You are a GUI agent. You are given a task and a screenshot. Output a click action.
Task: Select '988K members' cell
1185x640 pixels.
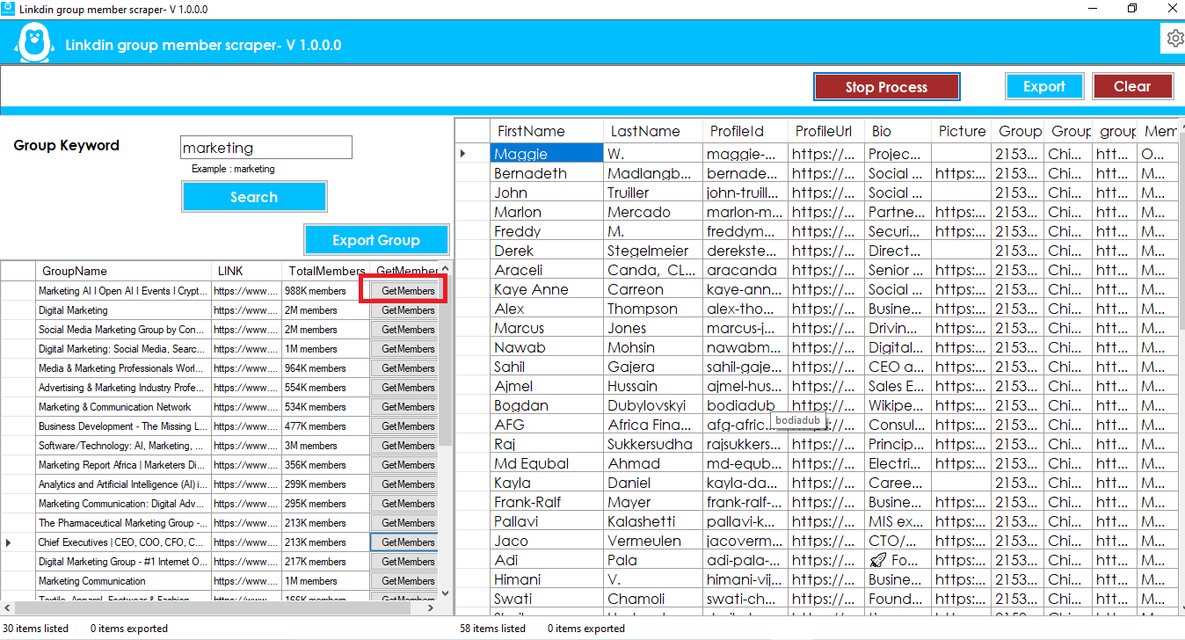pyautogui.click(x=325, y=291)
